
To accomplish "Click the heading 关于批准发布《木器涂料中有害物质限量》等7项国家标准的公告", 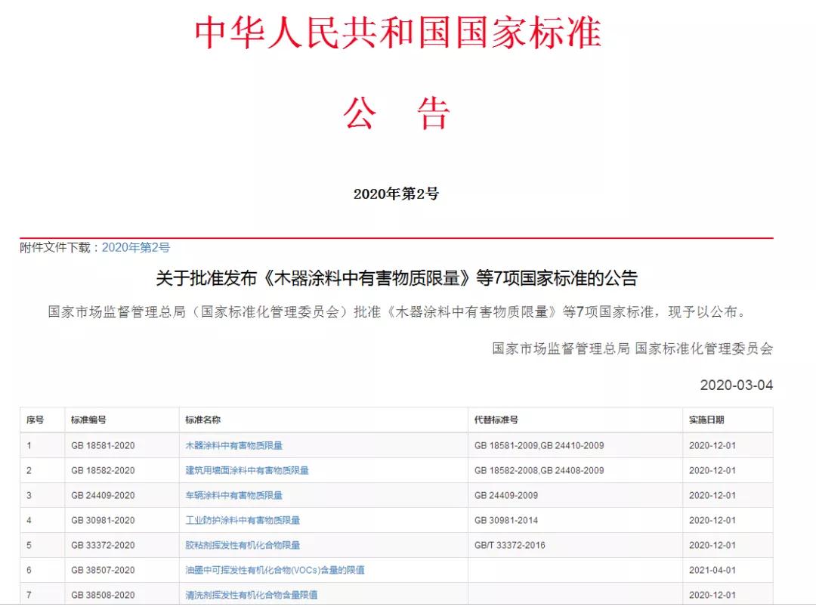I will [397, 278].
